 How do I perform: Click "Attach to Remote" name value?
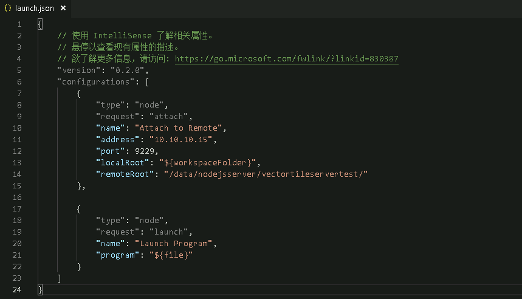click(179, 128)
